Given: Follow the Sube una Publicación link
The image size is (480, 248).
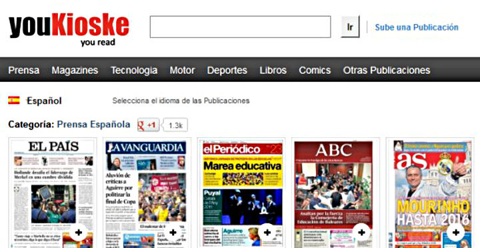Looking at the screenshot, I should click(417, 27).
